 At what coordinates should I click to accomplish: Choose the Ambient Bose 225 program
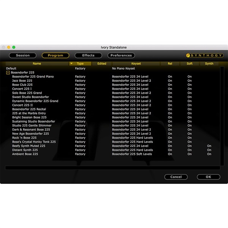pos(25,154)
